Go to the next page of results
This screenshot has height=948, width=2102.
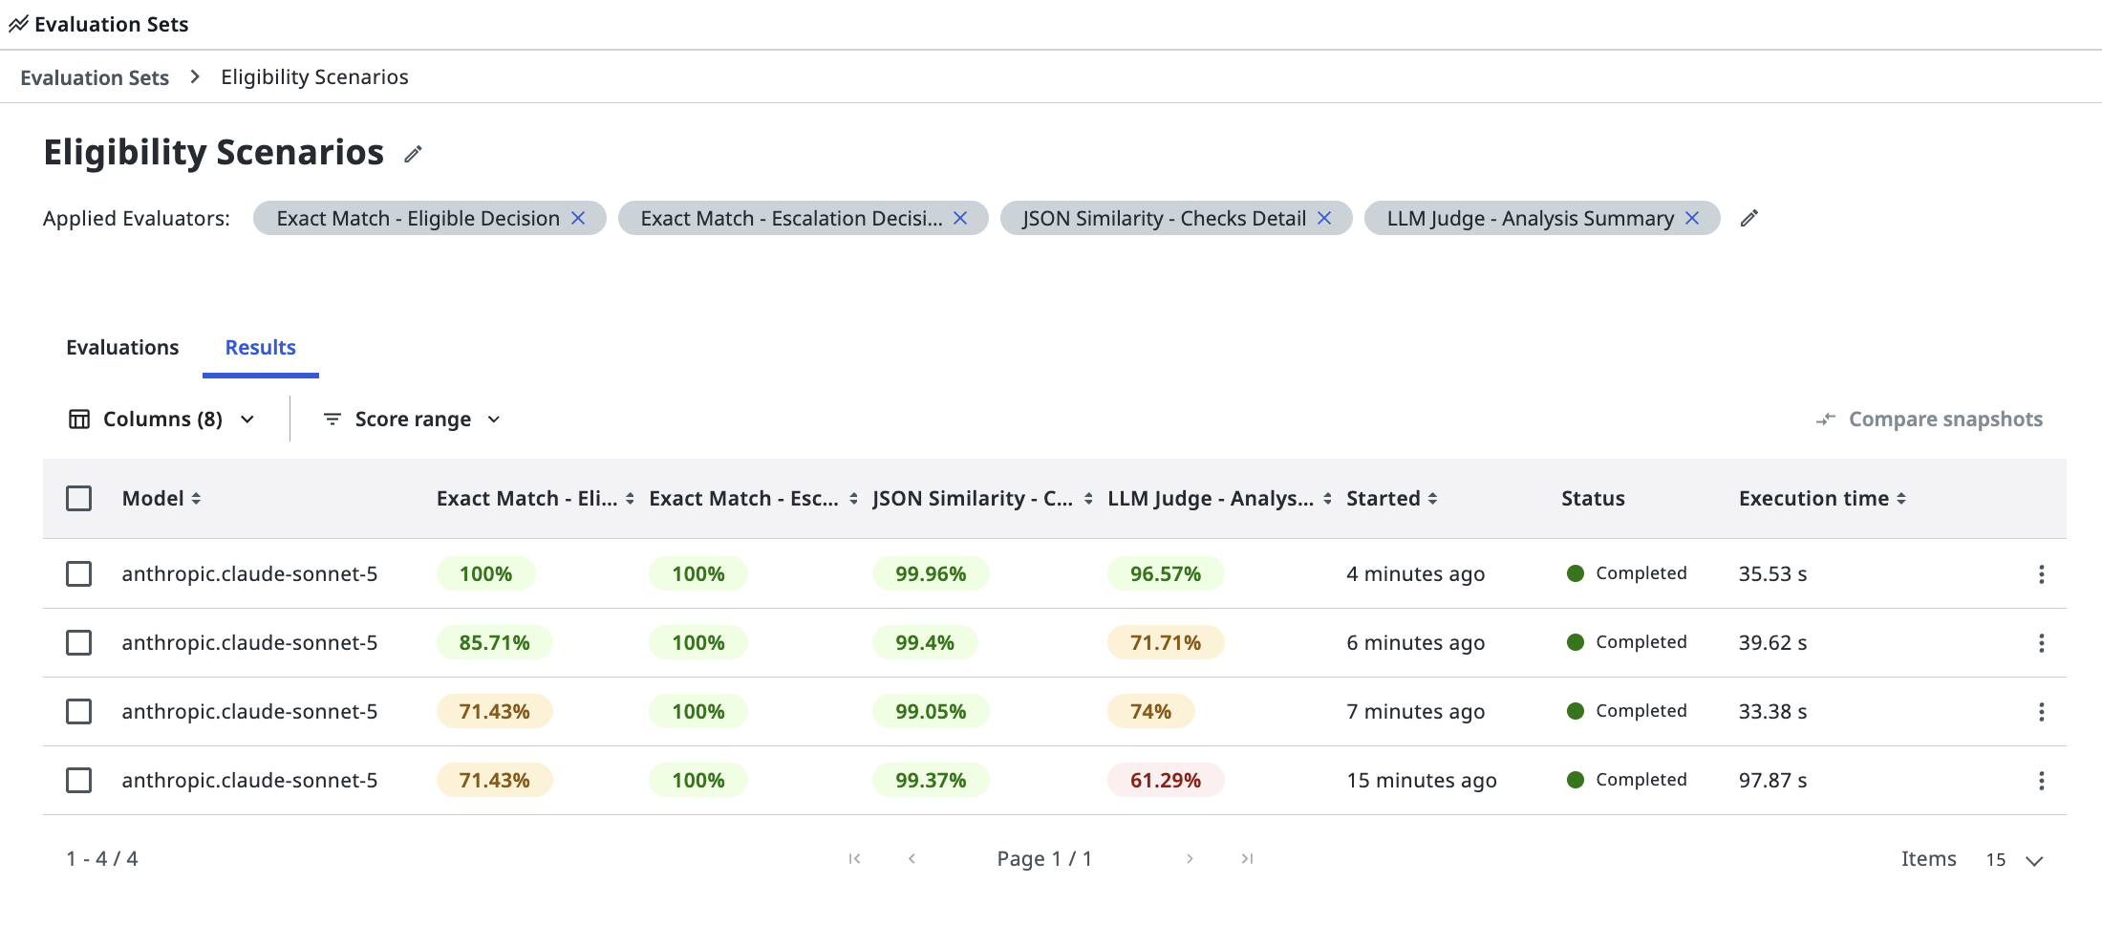coord(1190,858)
